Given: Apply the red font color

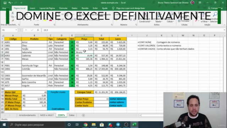Looking at the screenshot, I should pos(50,20).
